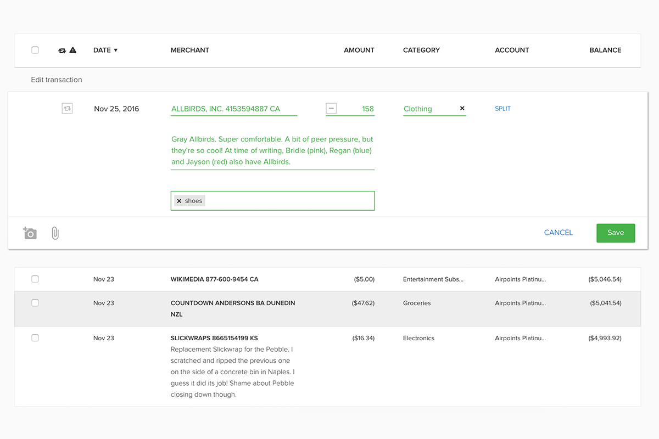The height and width of the screenshot is (439, 659).
Task: Select the Wikimedia transaction checkbox
Action: point(35,279)
